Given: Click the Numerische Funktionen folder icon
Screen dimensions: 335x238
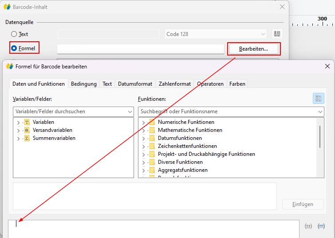Looking at the screenshot, I should 152,122.
